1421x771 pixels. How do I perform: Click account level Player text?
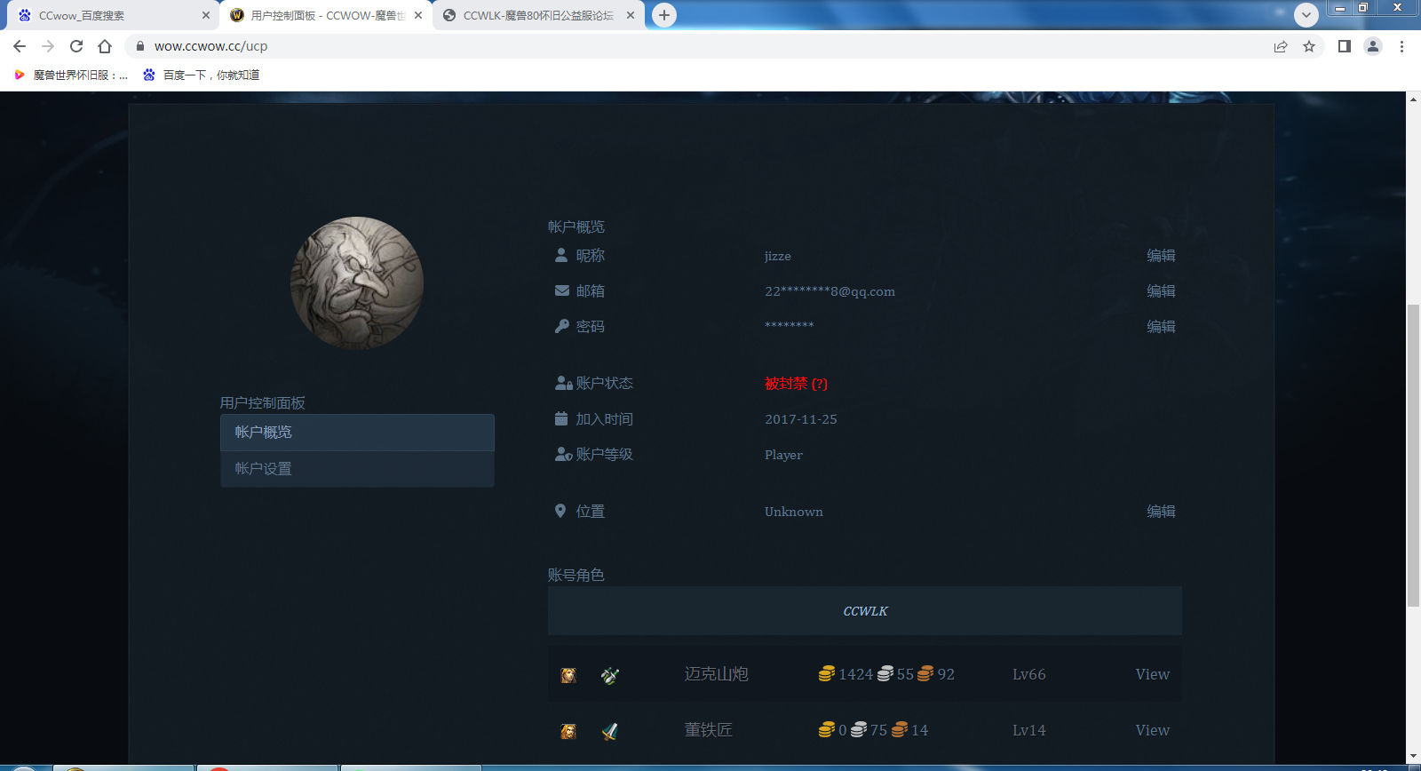[x=783, y=455]
